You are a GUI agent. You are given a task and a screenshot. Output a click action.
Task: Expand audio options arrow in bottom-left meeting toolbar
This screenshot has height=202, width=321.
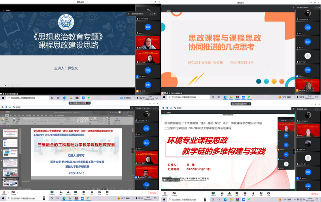tap(8, 193)
